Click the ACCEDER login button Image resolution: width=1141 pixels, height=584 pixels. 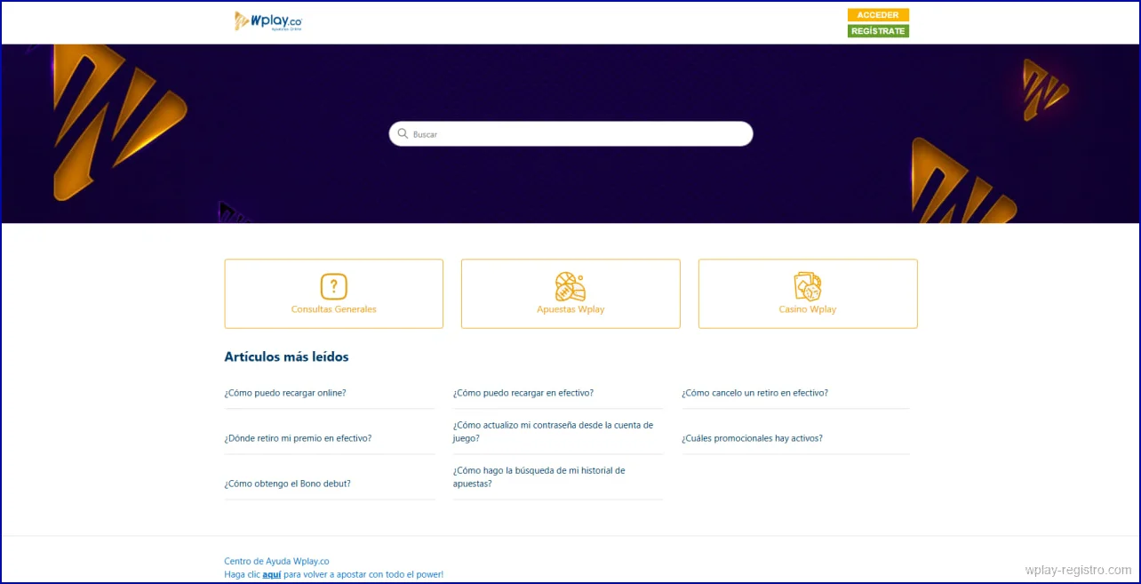tap(878, 15)
